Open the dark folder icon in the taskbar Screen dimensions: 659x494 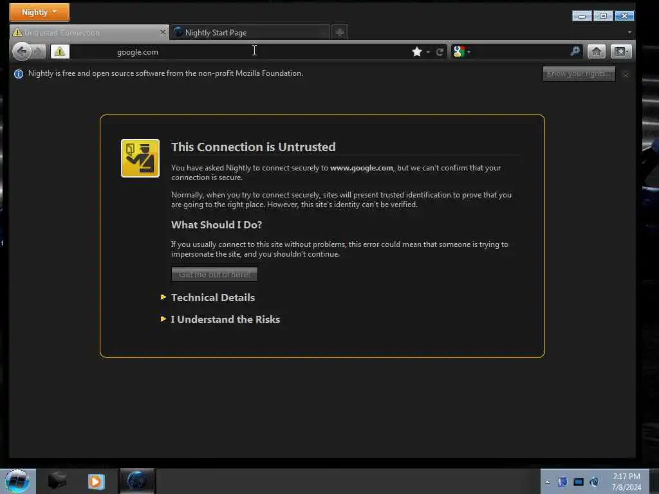[x=57, y=481]
